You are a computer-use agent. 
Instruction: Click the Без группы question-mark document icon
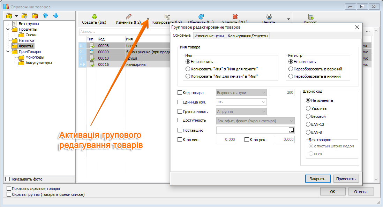15,24
